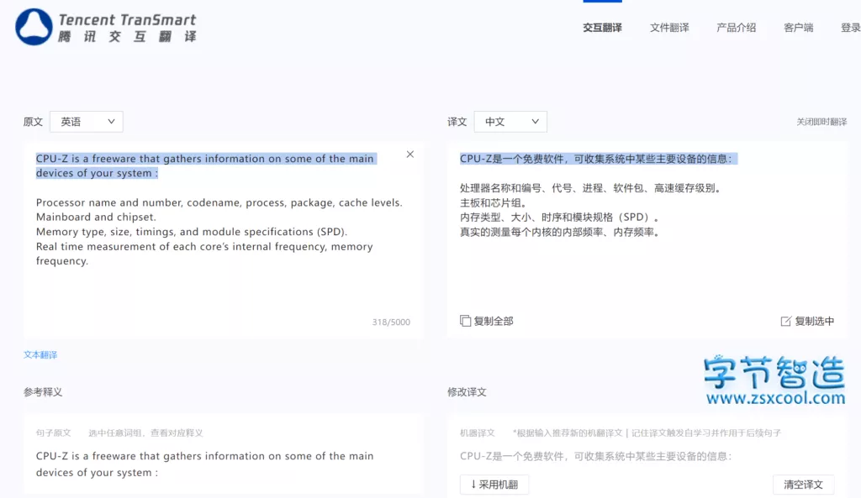The width and height of the screenshot is (861, 498).
Task: Open the 文件翻译 tab
Action: pyautogui.click(x=669, y=28)
